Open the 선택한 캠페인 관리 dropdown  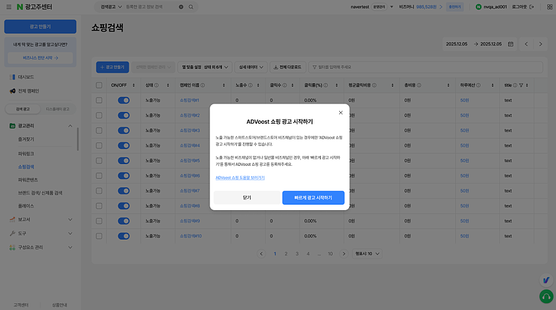click(153, 67)
